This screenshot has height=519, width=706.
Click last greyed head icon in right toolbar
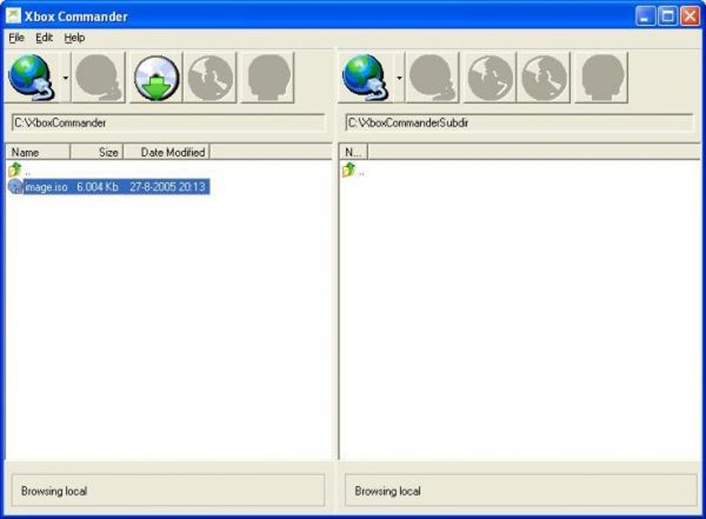[601, 78]
